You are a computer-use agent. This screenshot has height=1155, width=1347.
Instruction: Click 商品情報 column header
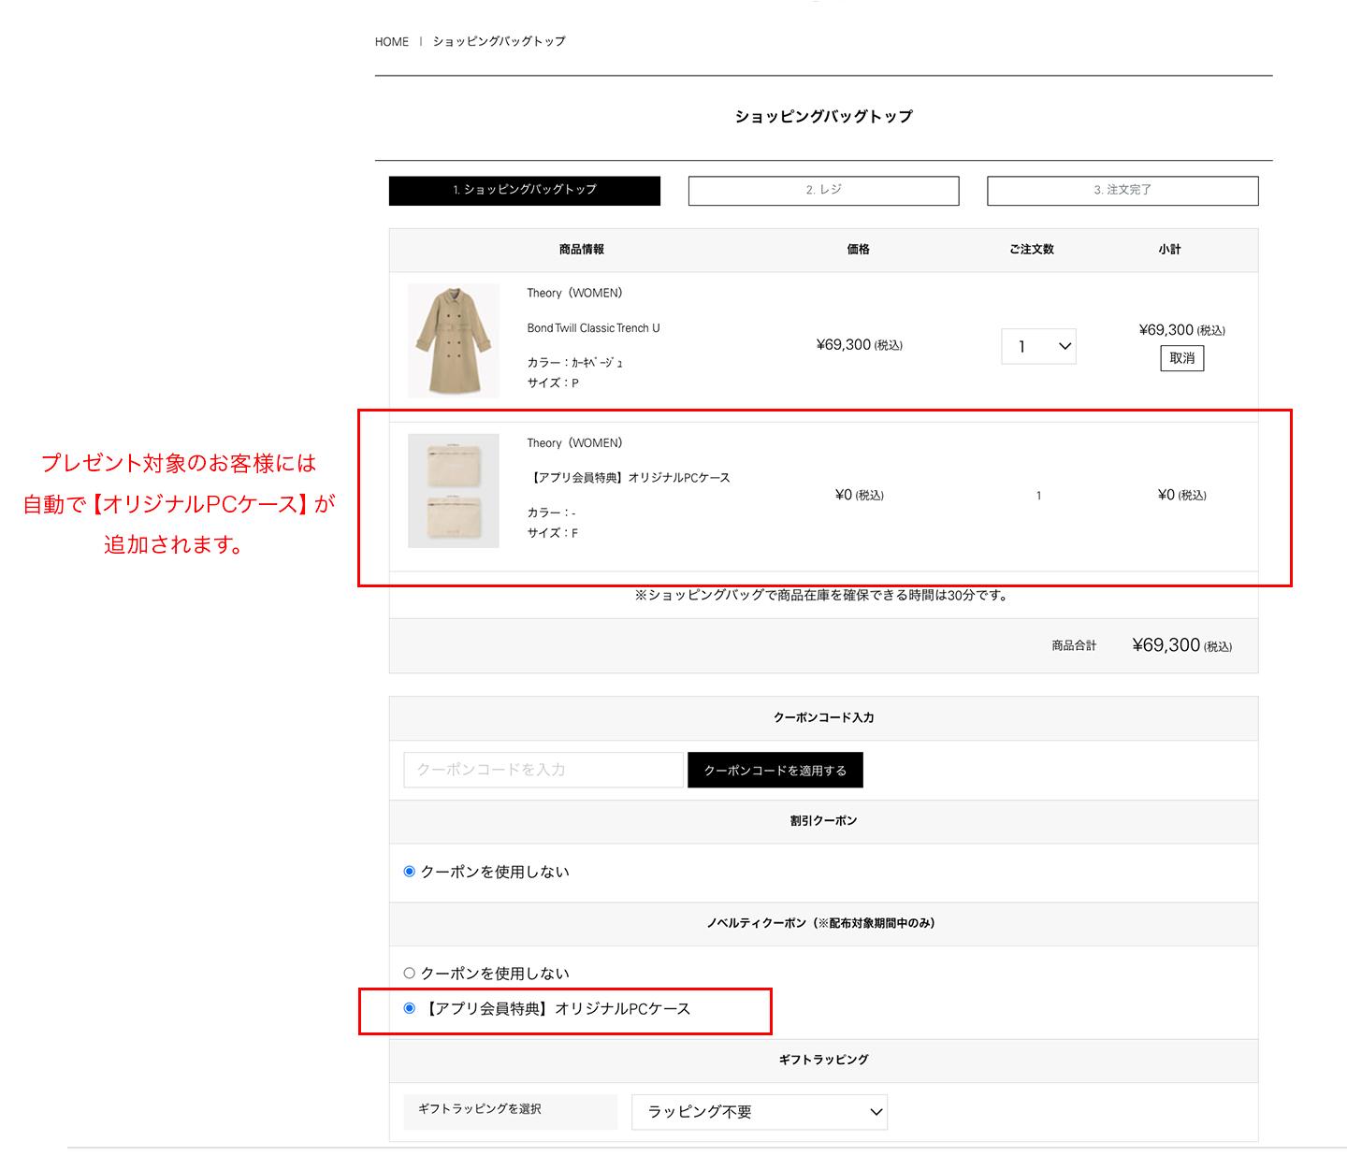(582, 250)
